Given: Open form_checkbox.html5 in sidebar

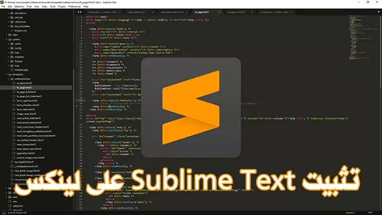Looking at the screenshot, I should pos(27,105).
